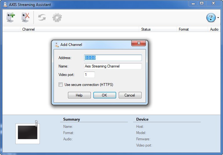The width and height of the screenshot is (223, 155).
Task: Click the Name: label in Summary
Action: tap(68, 127)
